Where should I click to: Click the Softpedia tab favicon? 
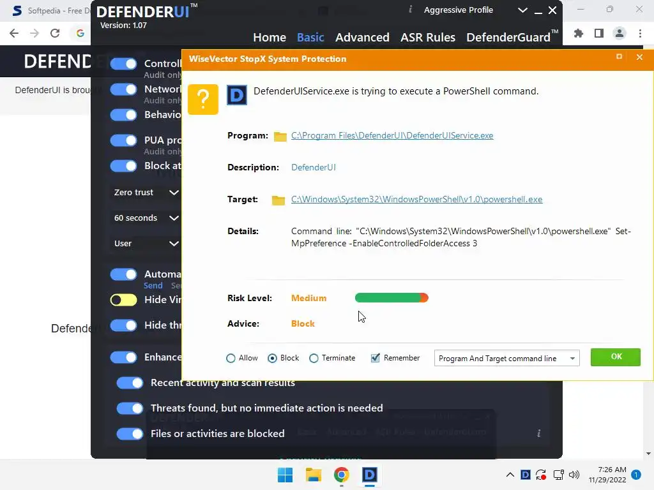coord(17,10)
